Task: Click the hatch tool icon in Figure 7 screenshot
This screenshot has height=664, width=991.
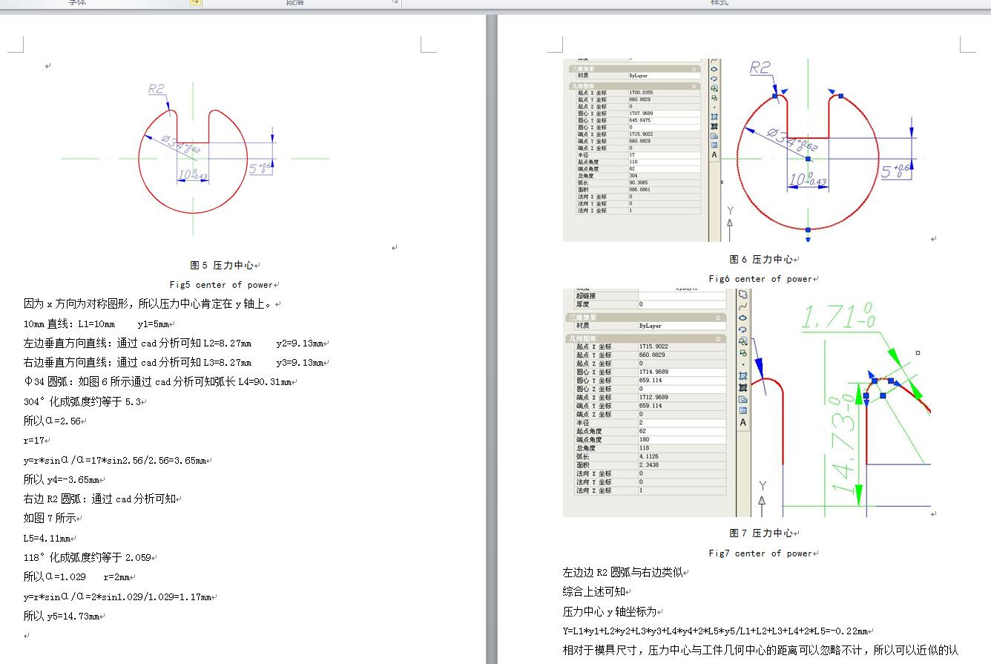Action: 743,376
